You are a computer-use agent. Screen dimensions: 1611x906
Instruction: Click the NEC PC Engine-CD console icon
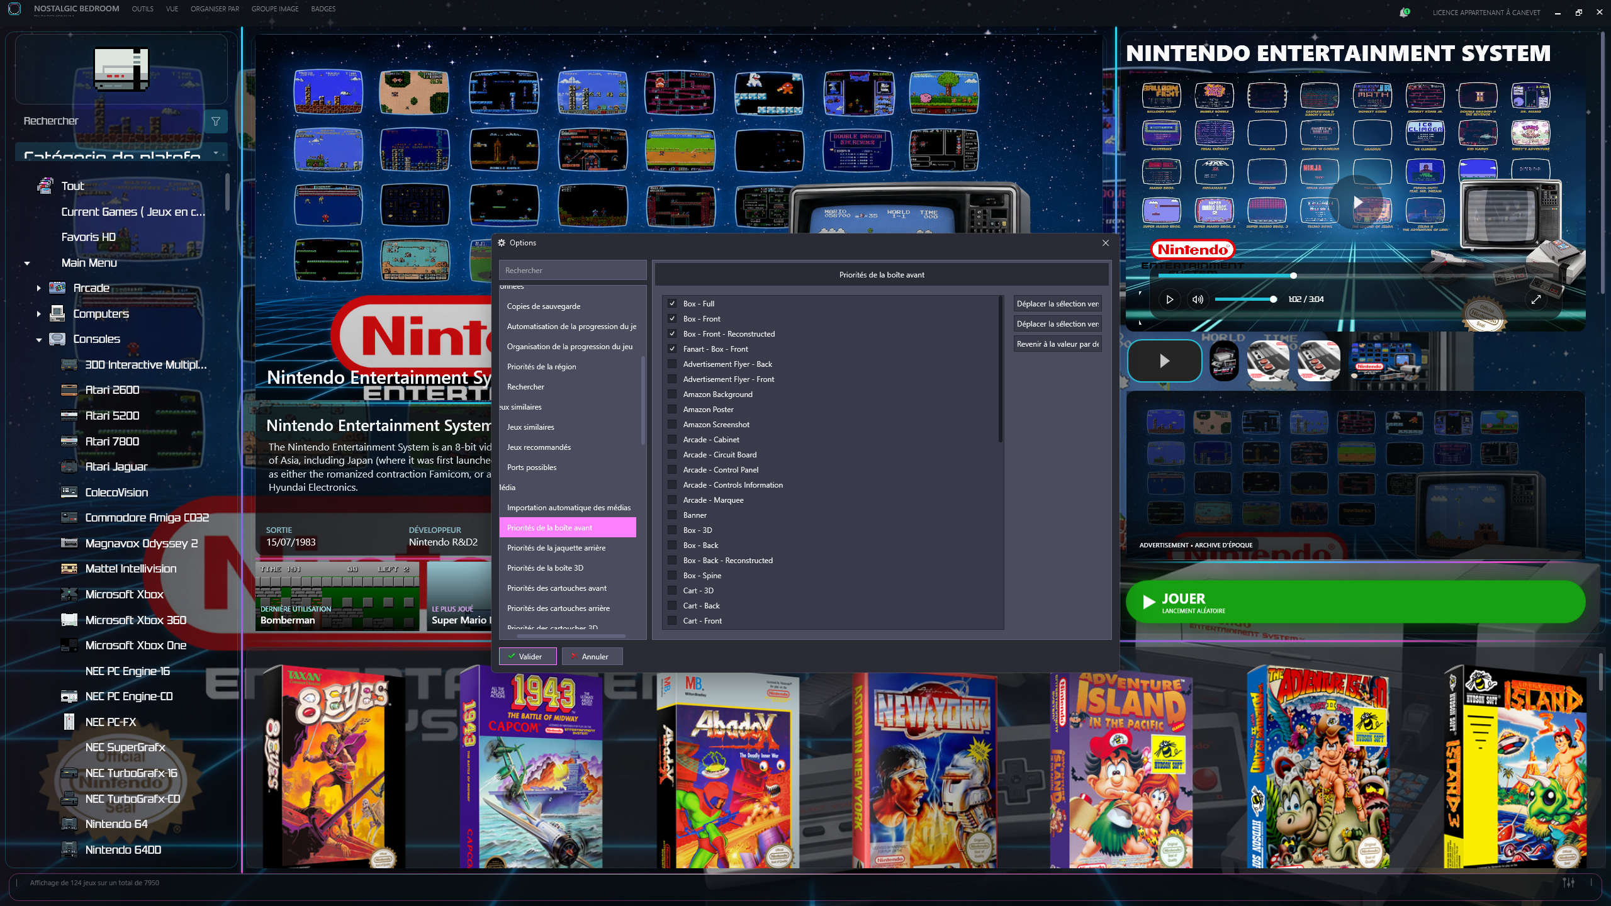pyautogui.click(x=69, y=696)
